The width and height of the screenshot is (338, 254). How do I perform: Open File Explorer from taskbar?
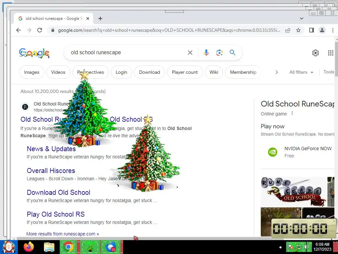click(49, 247)
